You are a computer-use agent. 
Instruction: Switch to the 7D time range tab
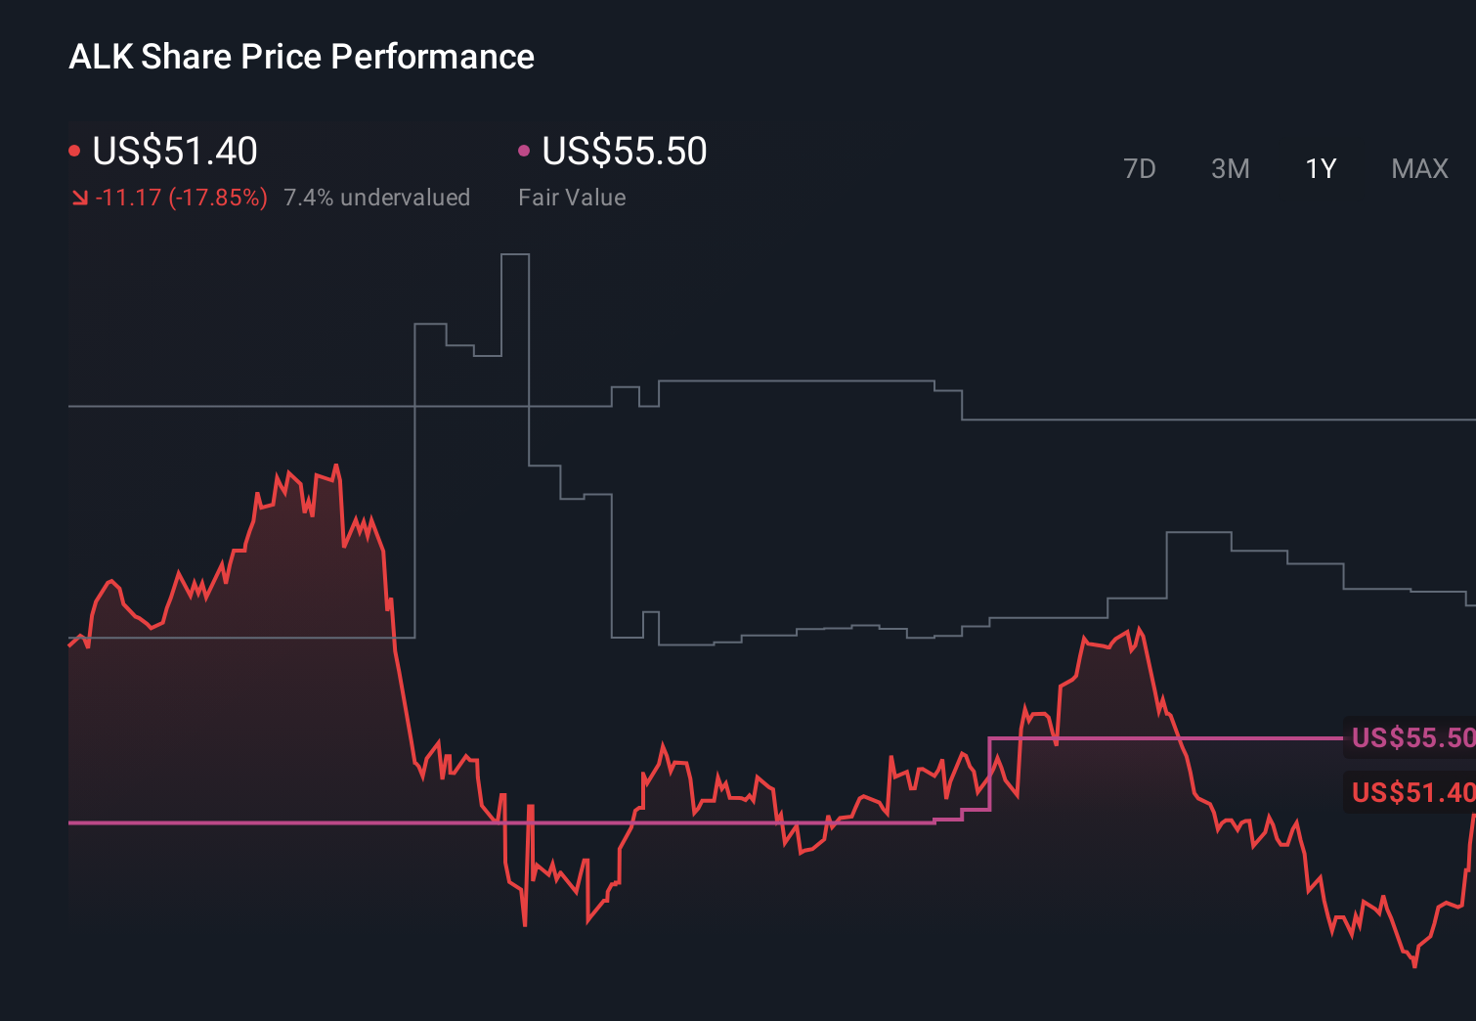(x=1141, y=168)
